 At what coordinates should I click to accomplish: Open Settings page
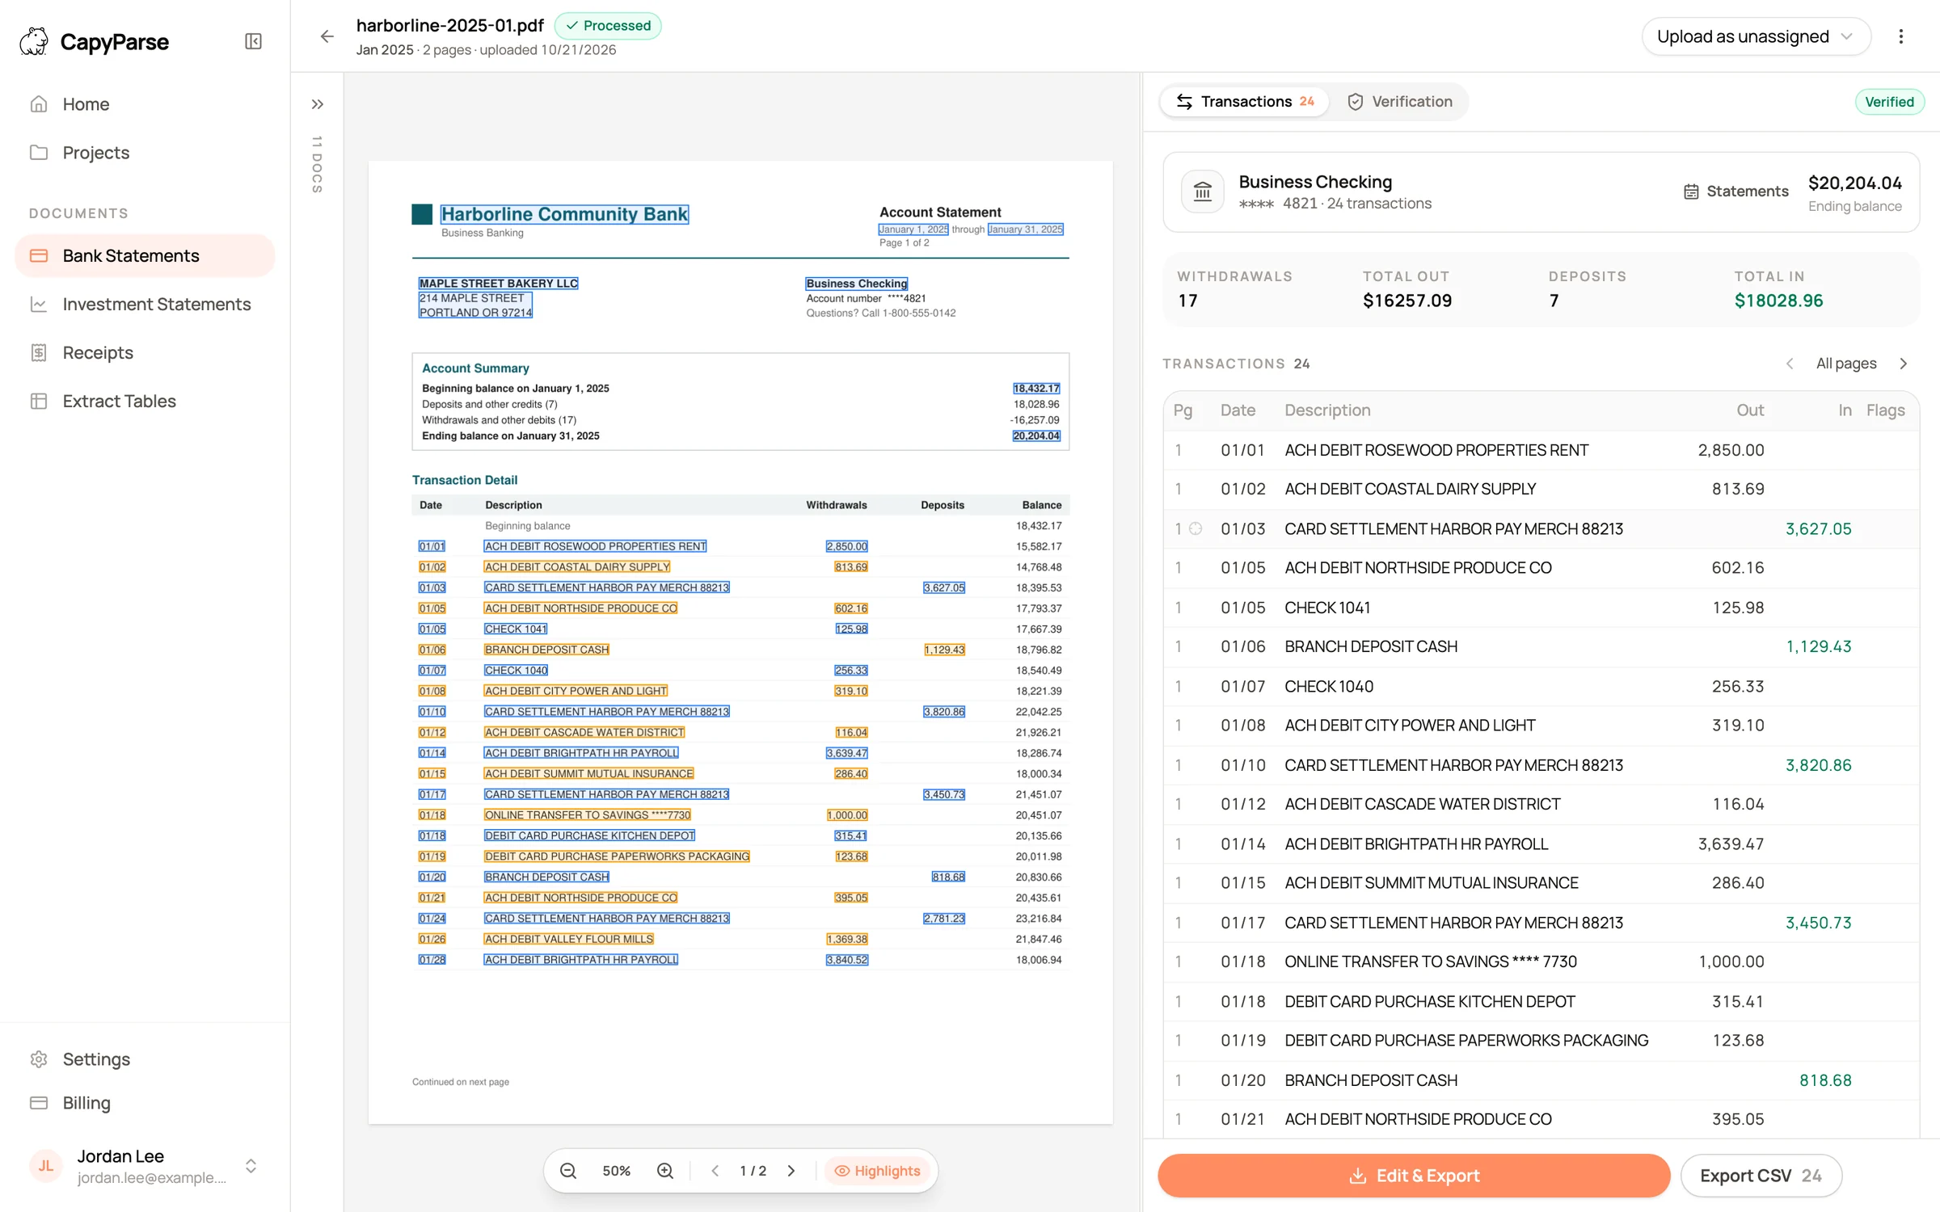145,1059
